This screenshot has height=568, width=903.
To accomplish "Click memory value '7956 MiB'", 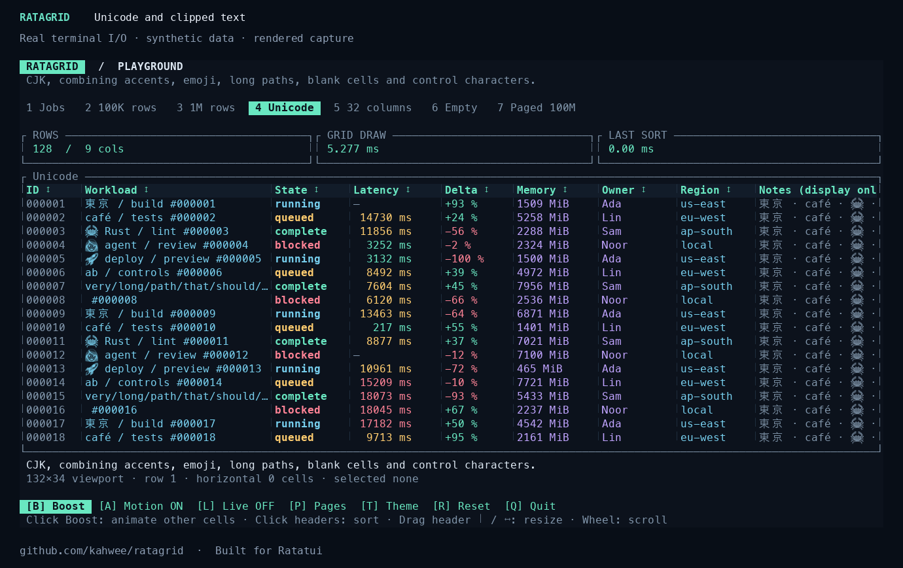I will [543, 286].
